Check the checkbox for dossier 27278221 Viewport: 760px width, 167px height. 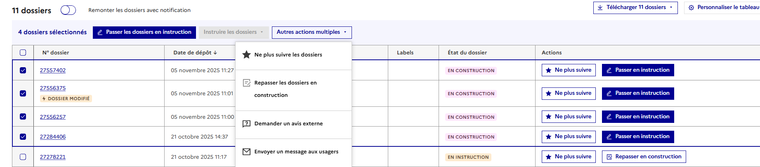(23, 157)
